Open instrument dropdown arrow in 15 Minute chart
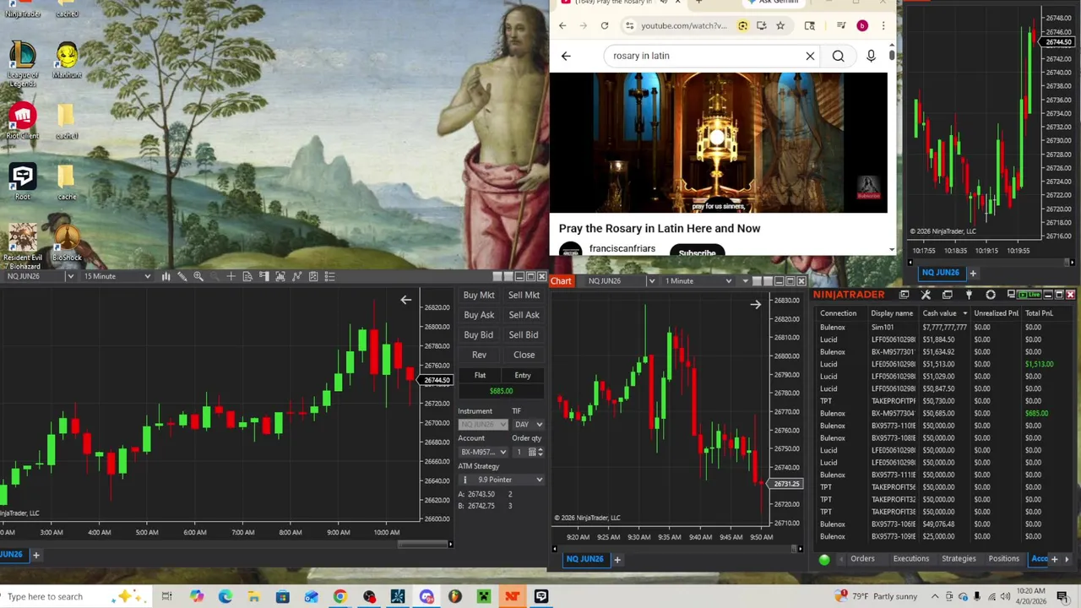The image size is (1081, 608). coord(70,276)
